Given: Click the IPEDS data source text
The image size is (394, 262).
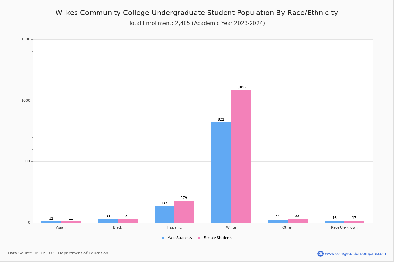Looking at the screenshot, I should pyautogui.click(x=58, y=253).
